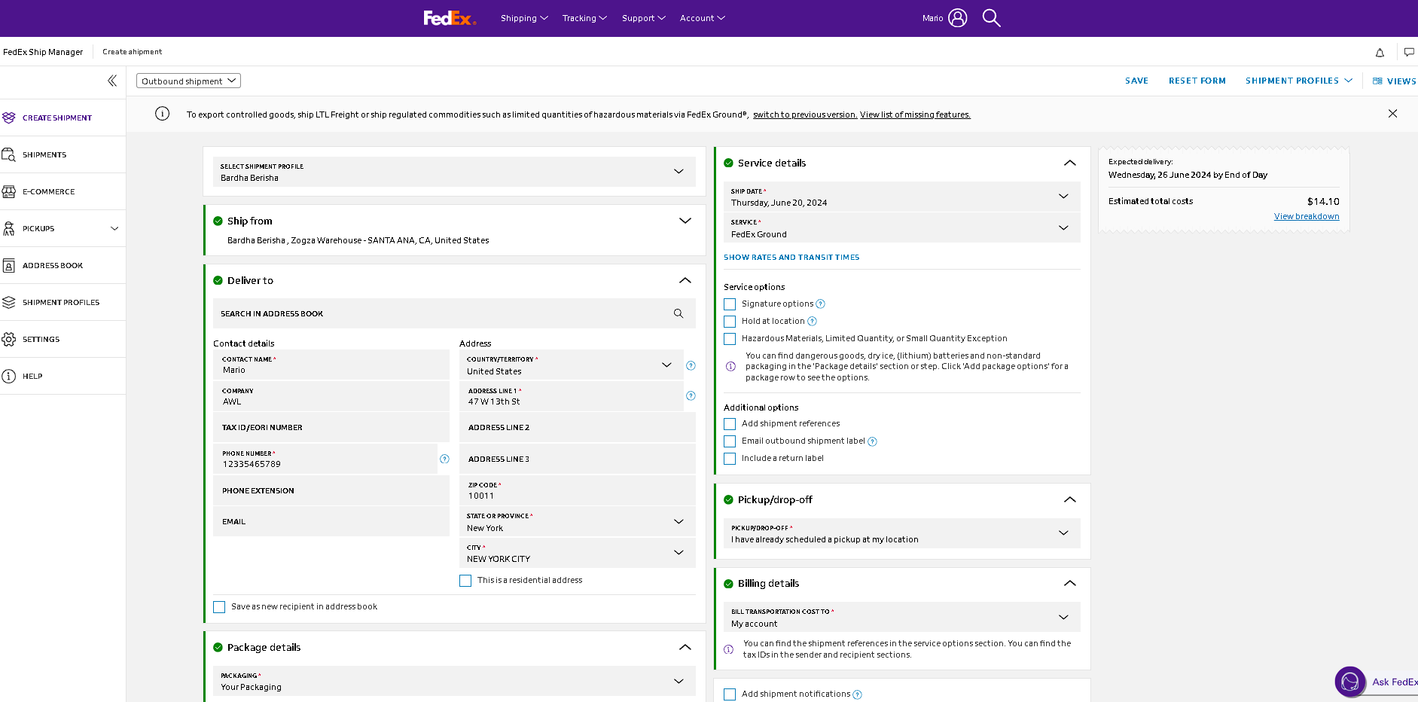The width and height of the screenshot is (1418, 702).
Task: Click the Zip Code input field
Action: coord(577,490)
